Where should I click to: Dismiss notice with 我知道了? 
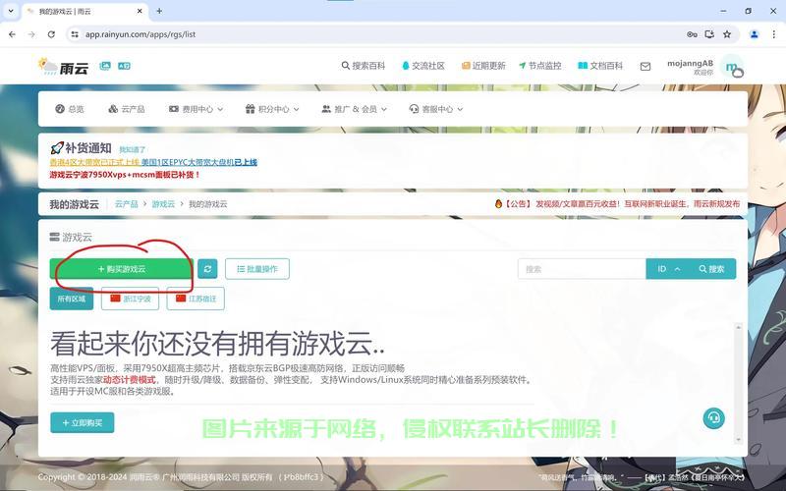pos(133,149)
